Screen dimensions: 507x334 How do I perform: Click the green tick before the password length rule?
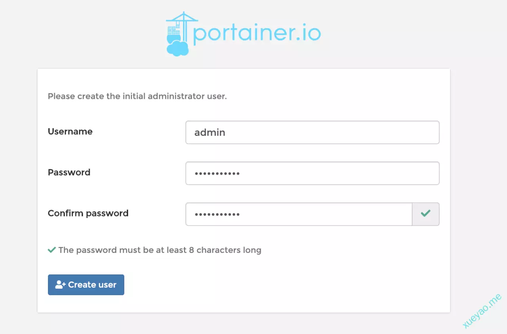tap(51, 250)
